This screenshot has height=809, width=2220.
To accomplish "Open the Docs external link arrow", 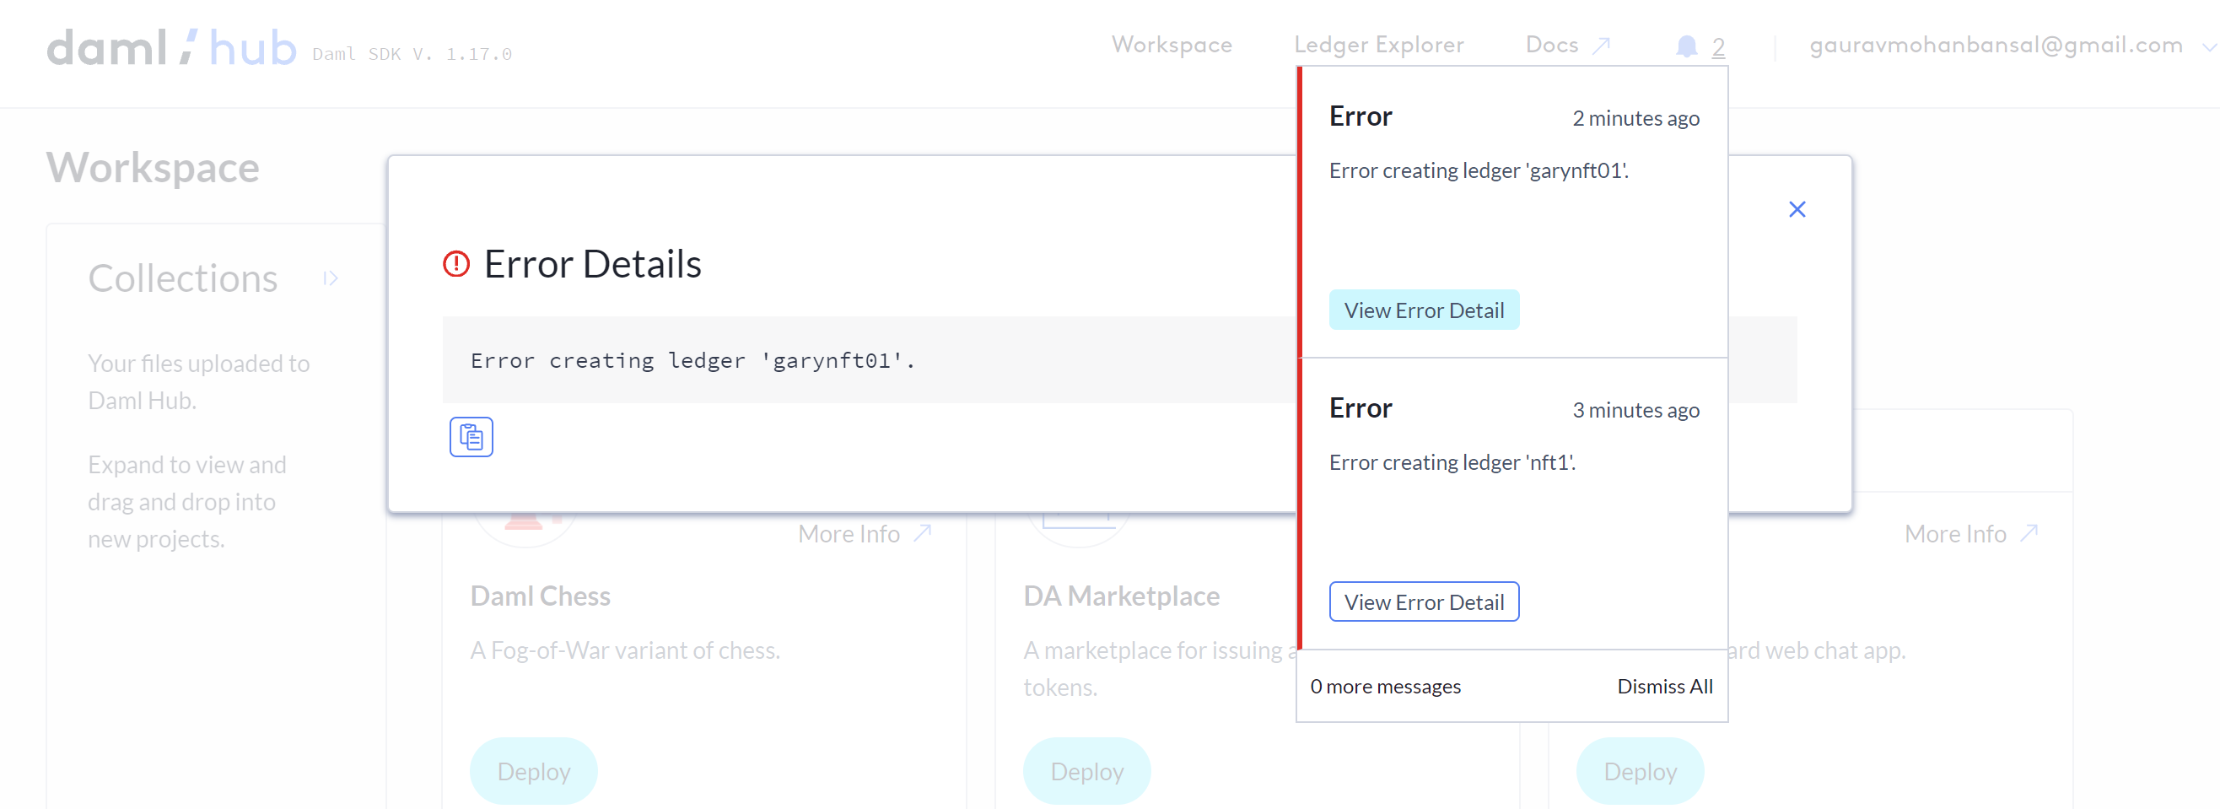I will tap(1600, 46).
